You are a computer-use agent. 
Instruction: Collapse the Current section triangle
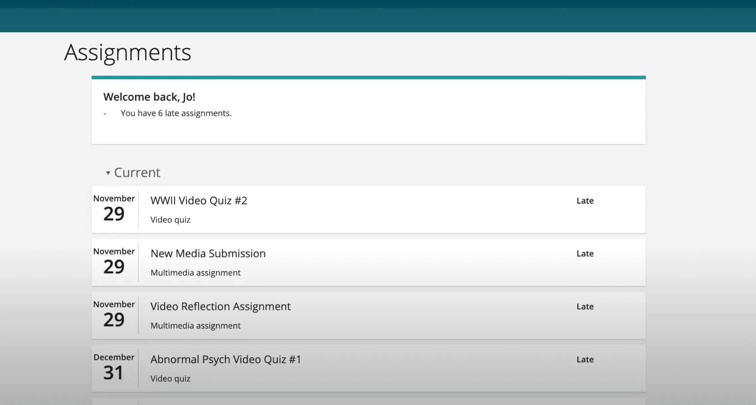point(108,173)
